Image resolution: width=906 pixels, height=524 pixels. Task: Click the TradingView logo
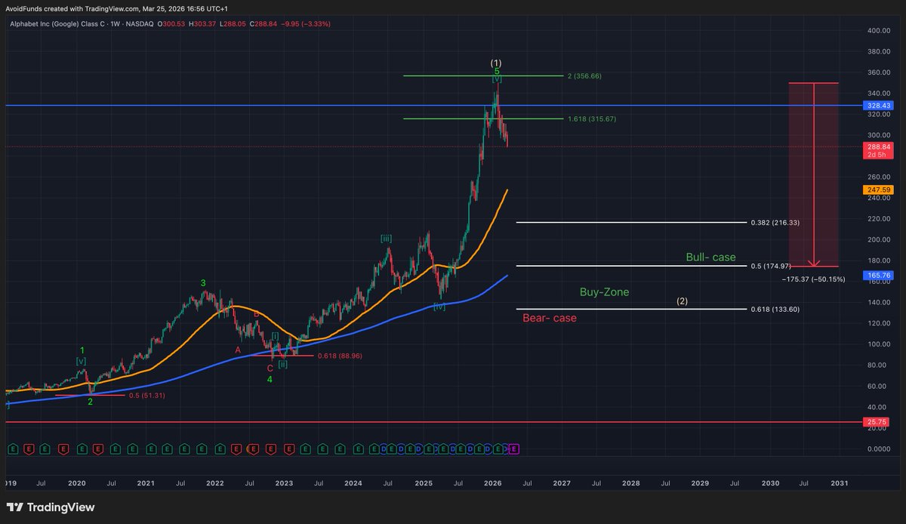[50, 507]
